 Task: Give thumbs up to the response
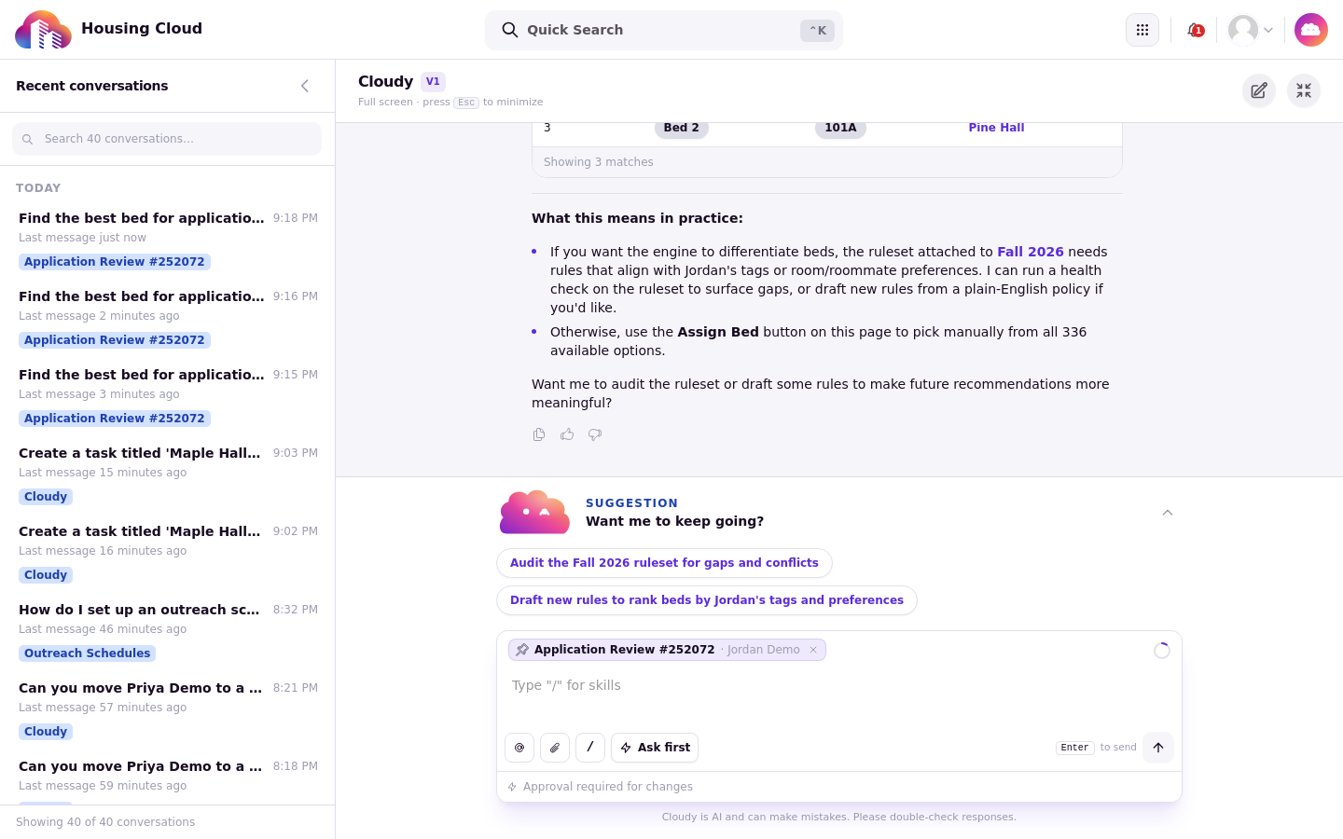point(567,434)
